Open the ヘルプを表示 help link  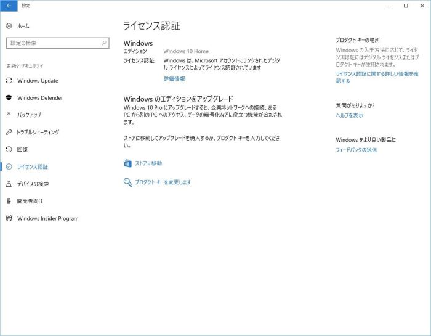point(349,115)
